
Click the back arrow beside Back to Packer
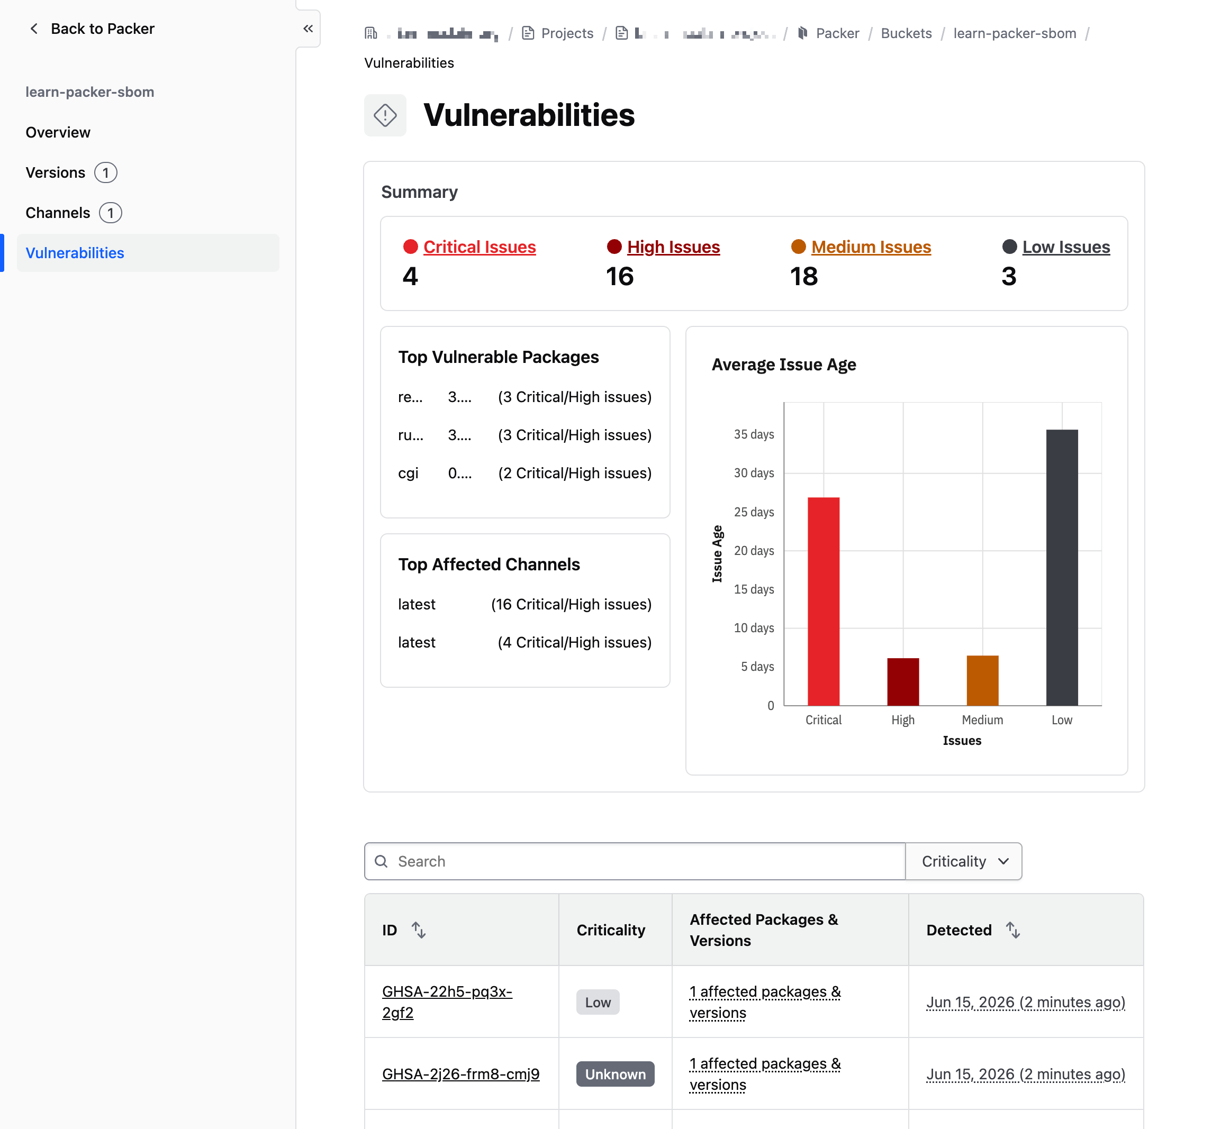point(34,29)
